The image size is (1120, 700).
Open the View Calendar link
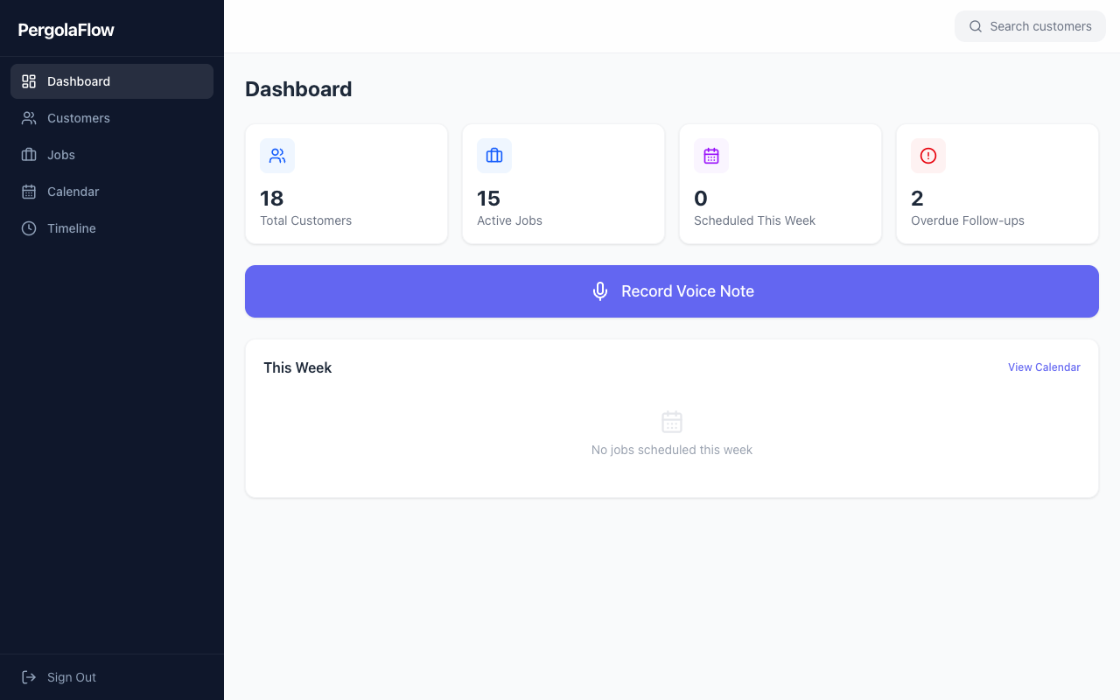1044,367
